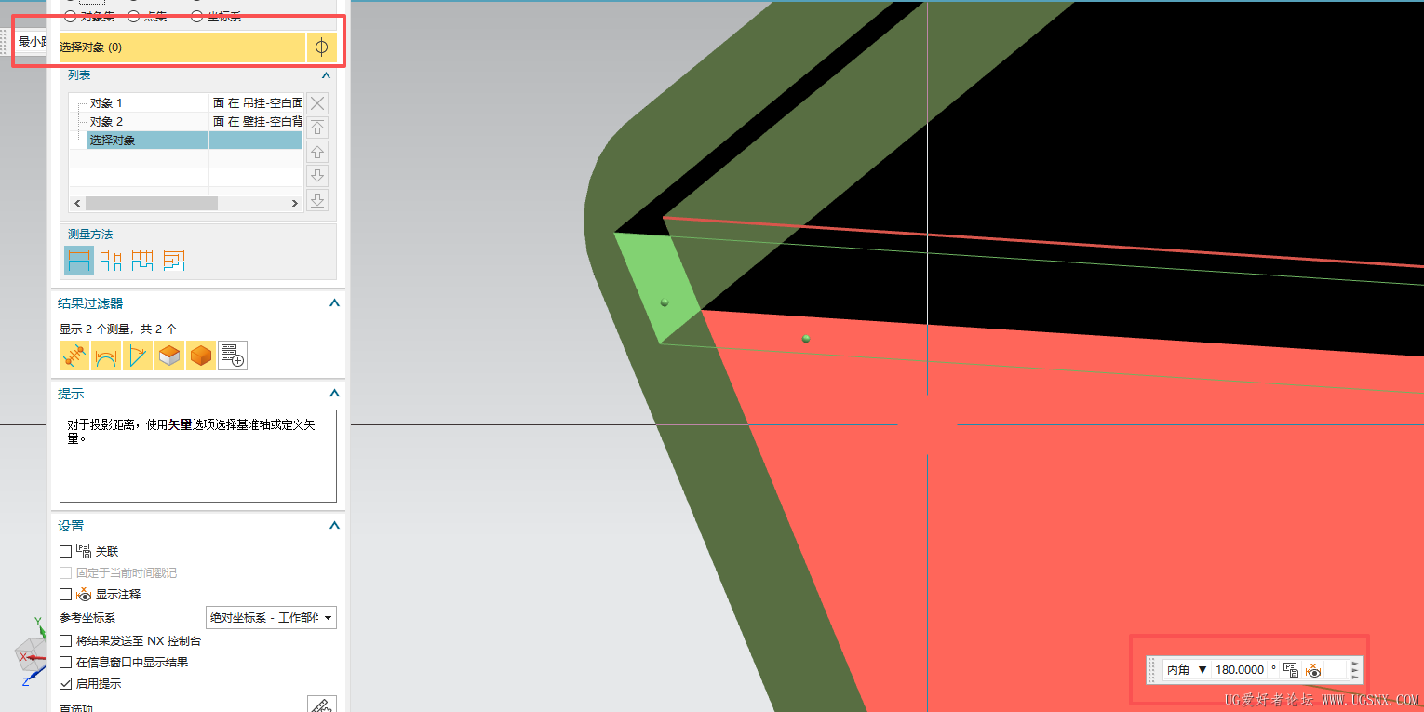Open the 参考坐标系 dropdown
Image resolution: width=1424 pixels, height=712 pixels.
(271, 618)
